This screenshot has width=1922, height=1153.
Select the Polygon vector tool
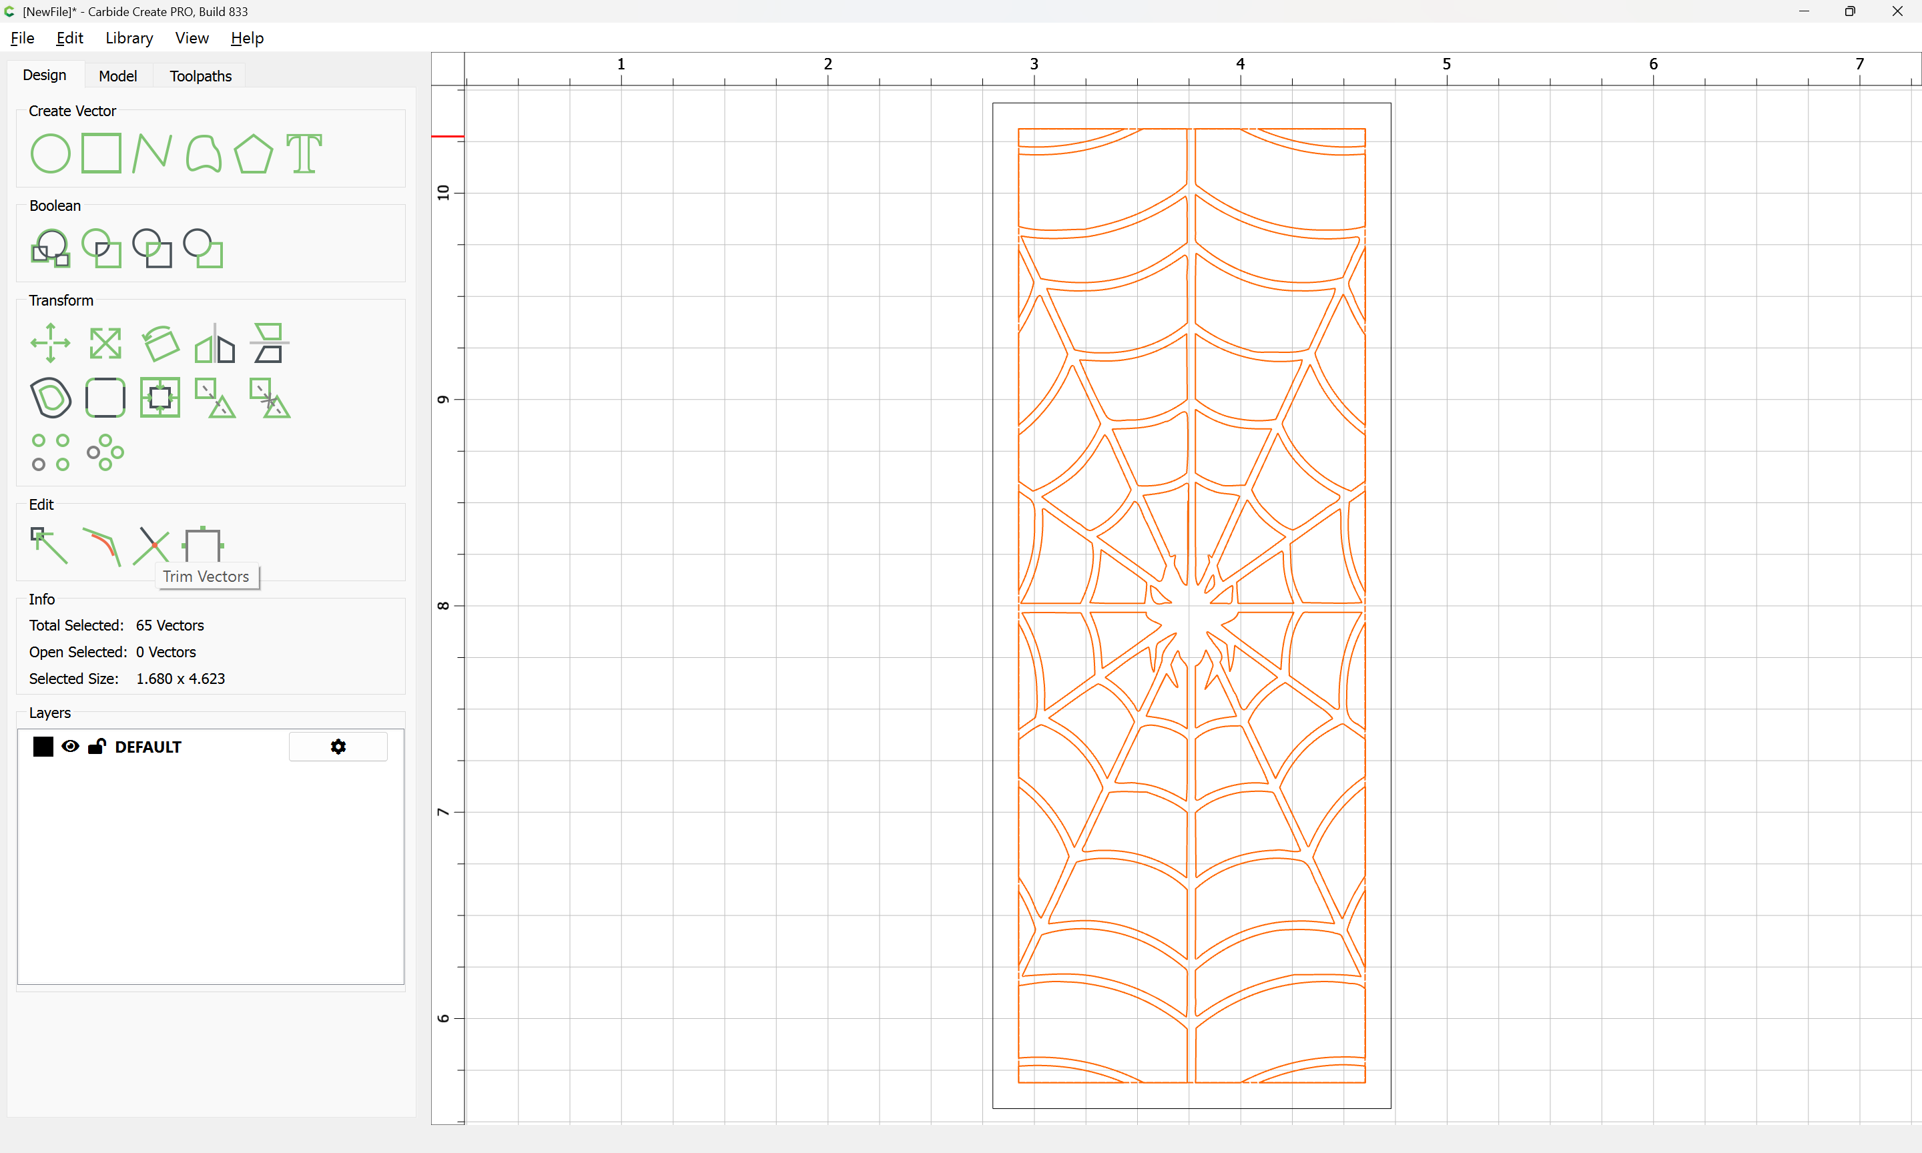(253, 154)
